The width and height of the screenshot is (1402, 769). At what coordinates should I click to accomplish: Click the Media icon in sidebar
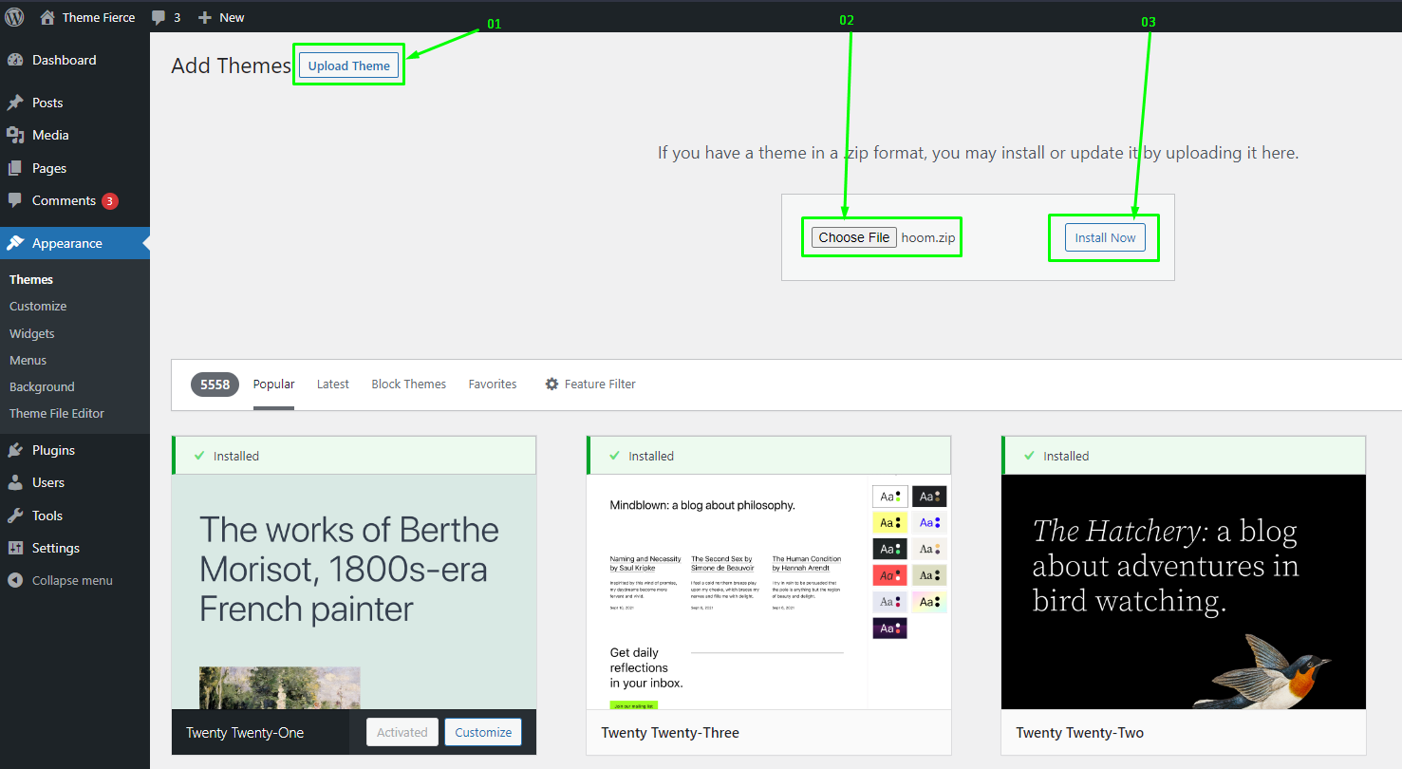click(x=15, y=135)
